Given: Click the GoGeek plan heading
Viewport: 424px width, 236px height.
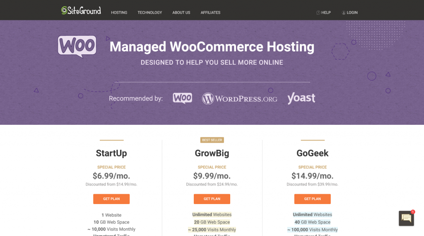Looking at the screenshot, I should [312, 153].
